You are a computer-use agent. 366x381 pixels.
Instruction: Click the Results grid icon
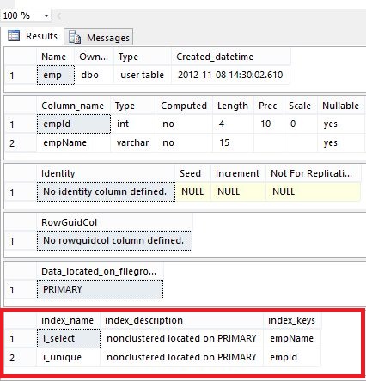[14, 36]
